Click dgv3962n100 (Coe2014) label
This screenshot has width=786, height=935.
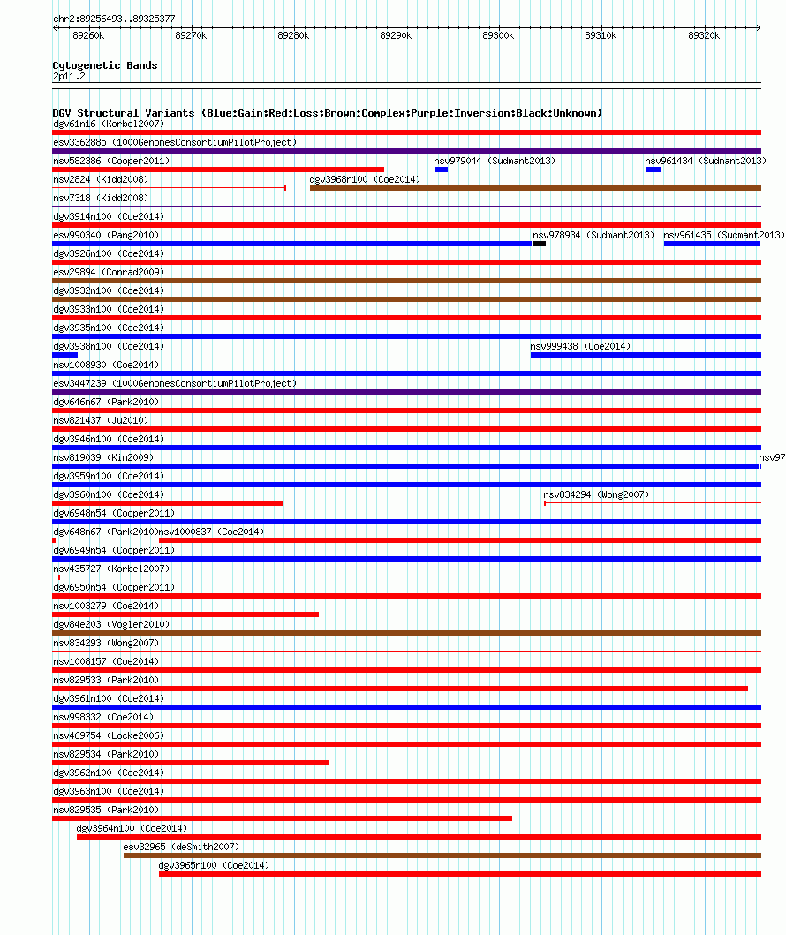coord(109,771)
